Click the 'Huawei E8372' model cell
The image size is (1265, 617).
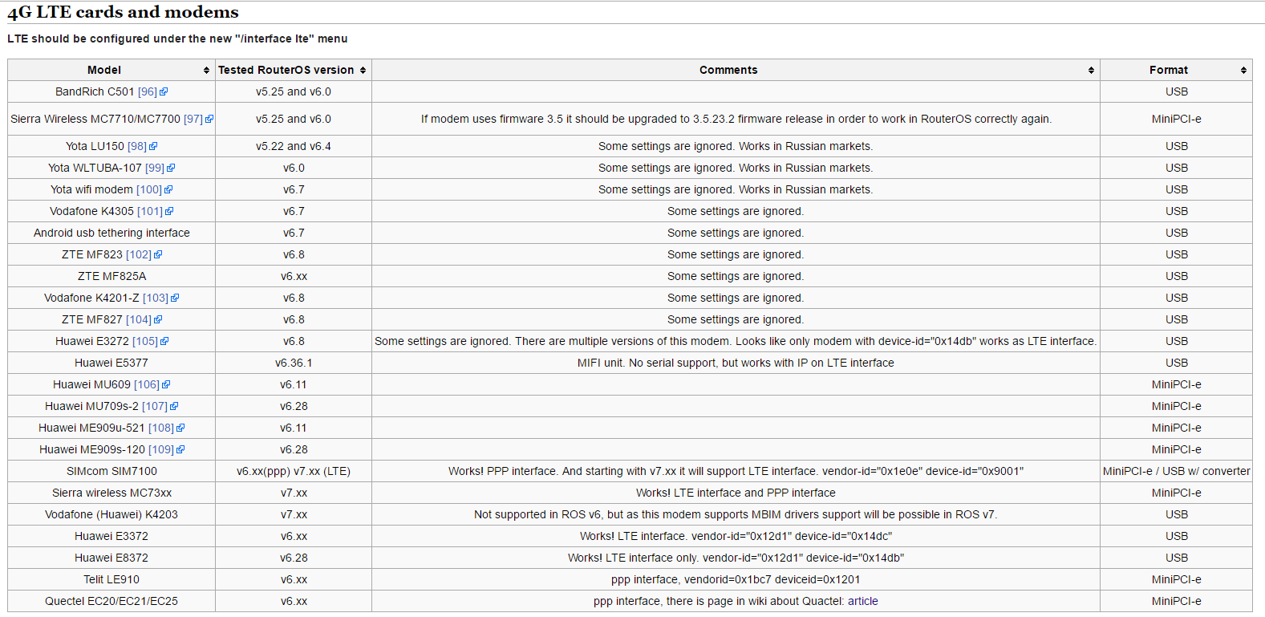click(x=111, y=558)
